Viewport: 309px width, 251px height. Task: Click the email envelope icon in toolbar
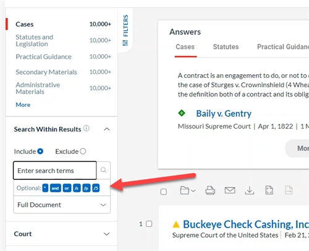[230, 190]
